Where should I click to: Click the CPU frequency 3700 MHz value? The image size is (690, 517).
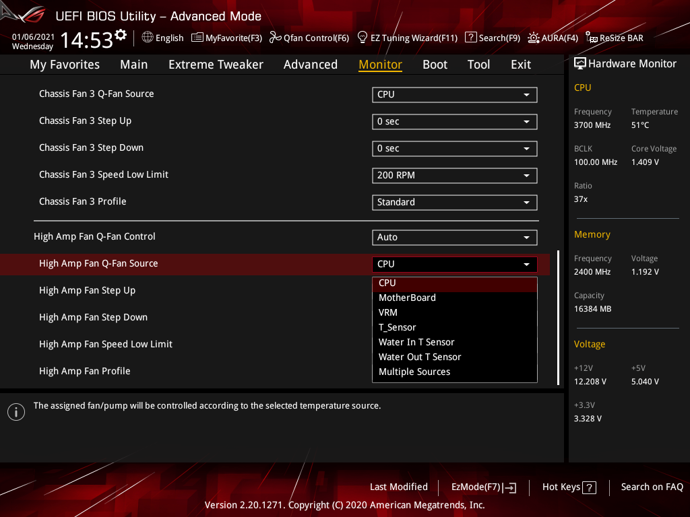[592, 125]
